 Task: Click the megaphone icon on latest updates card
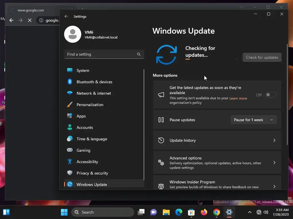[161, 95]
